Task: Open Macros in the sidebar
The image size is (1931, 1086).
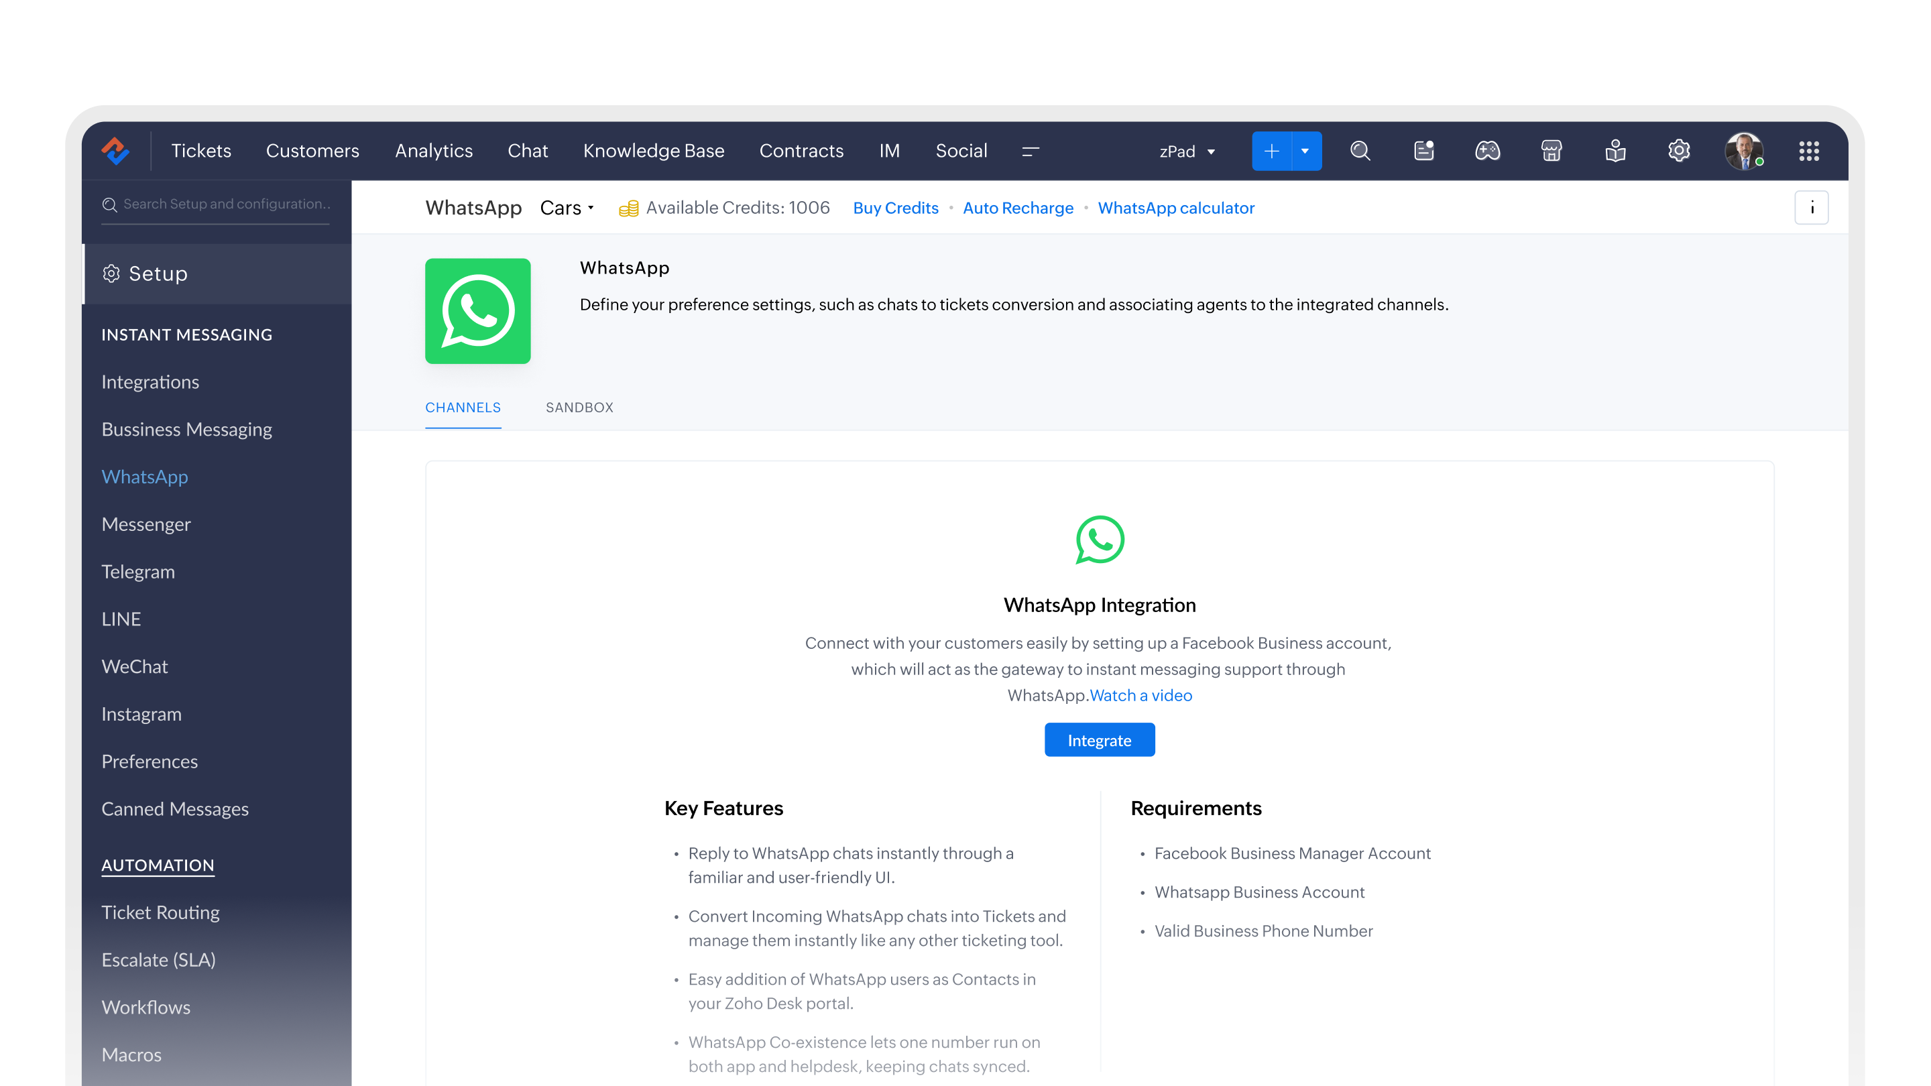Action: click(131, 1054)
